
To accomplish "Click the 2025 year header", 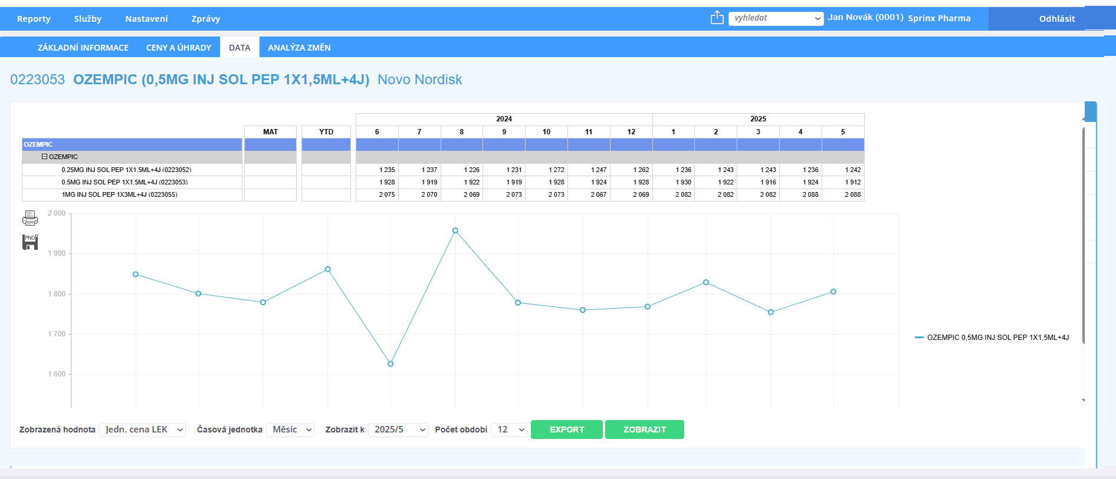I will point(758,119).
